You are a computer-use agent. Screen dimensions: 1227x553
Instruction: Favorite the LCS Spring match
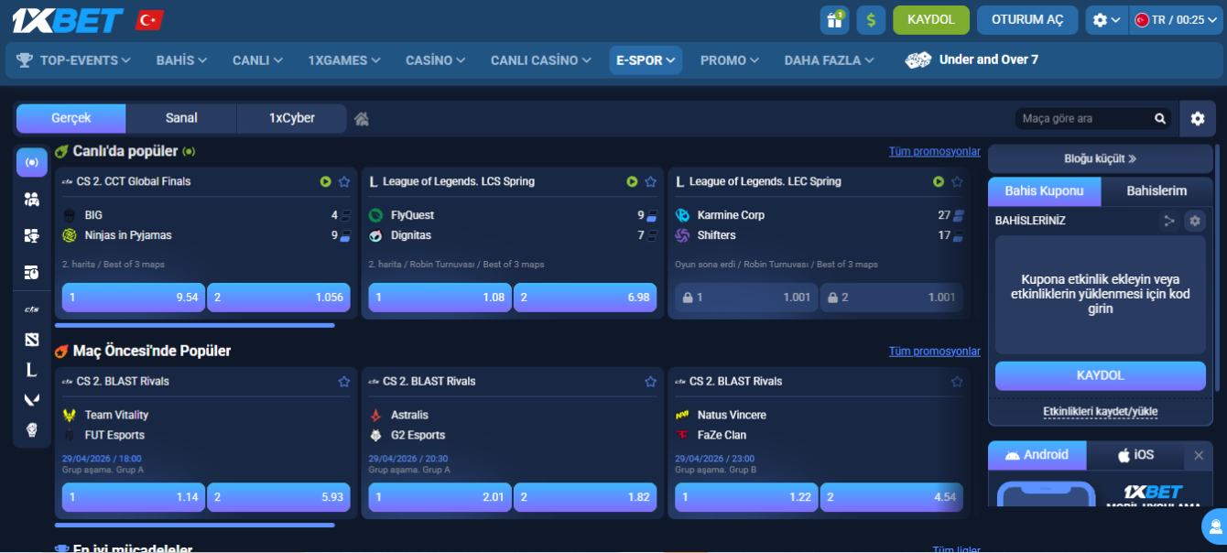coord(650,181)
